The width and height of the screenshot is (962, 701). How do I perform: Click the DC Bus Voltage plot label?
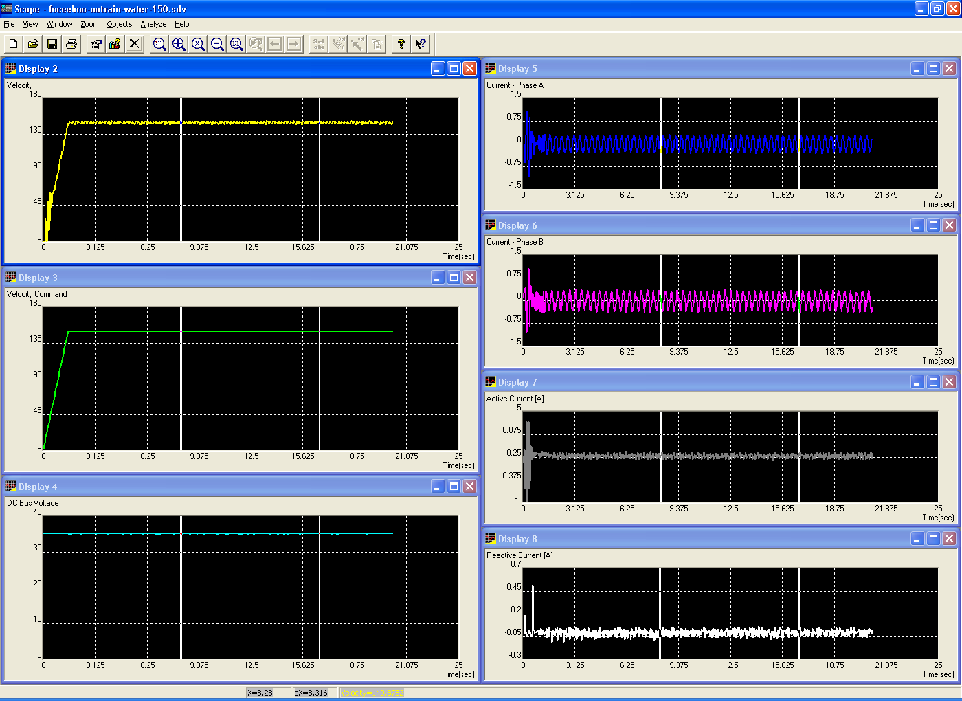(33, 503)
